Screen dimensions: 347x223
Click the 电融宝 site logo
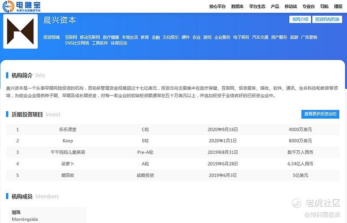click(21, 6)
